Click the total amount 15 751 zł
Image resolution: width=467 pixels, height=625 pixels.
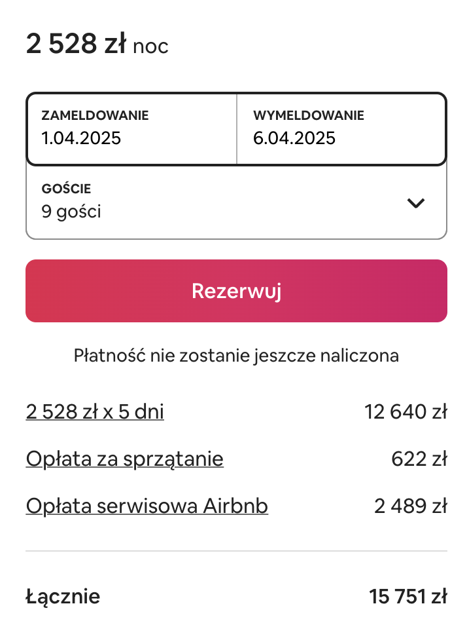(408, 597)
